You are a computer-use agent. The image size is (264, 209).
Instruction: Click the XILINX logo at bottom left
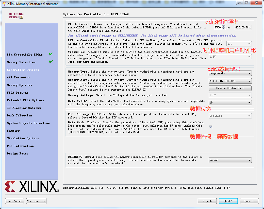[30, 186]
